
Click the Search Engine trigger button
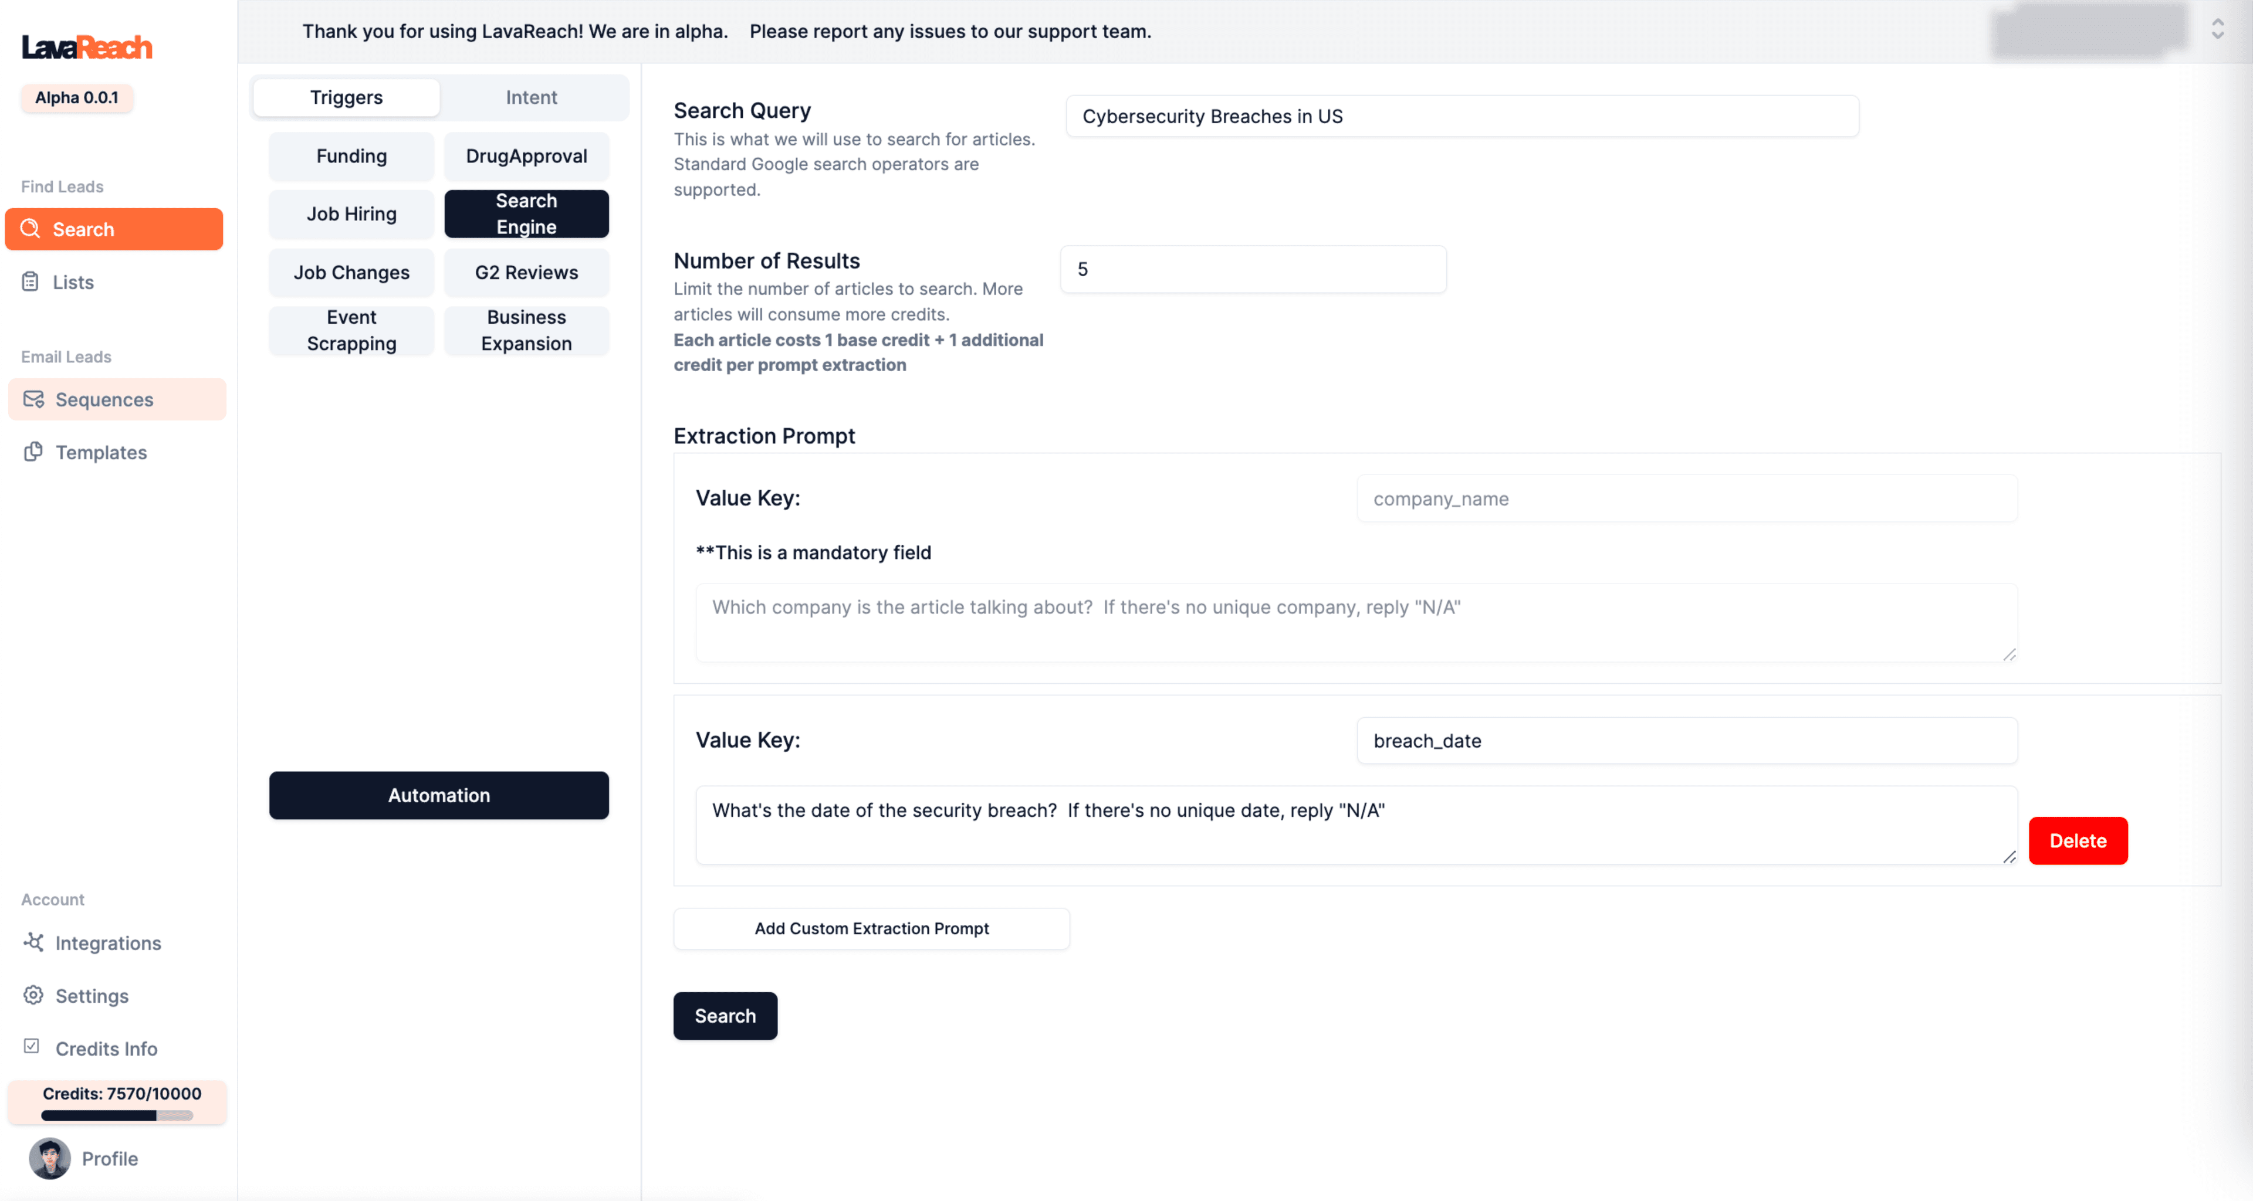pos(526,213)
